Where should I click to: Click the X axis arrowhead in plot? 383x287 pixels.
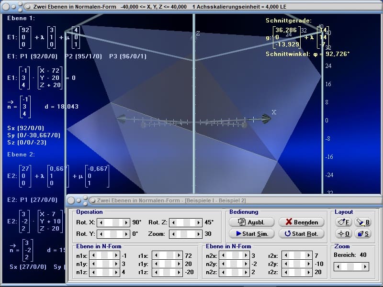(x=266, y=119)
